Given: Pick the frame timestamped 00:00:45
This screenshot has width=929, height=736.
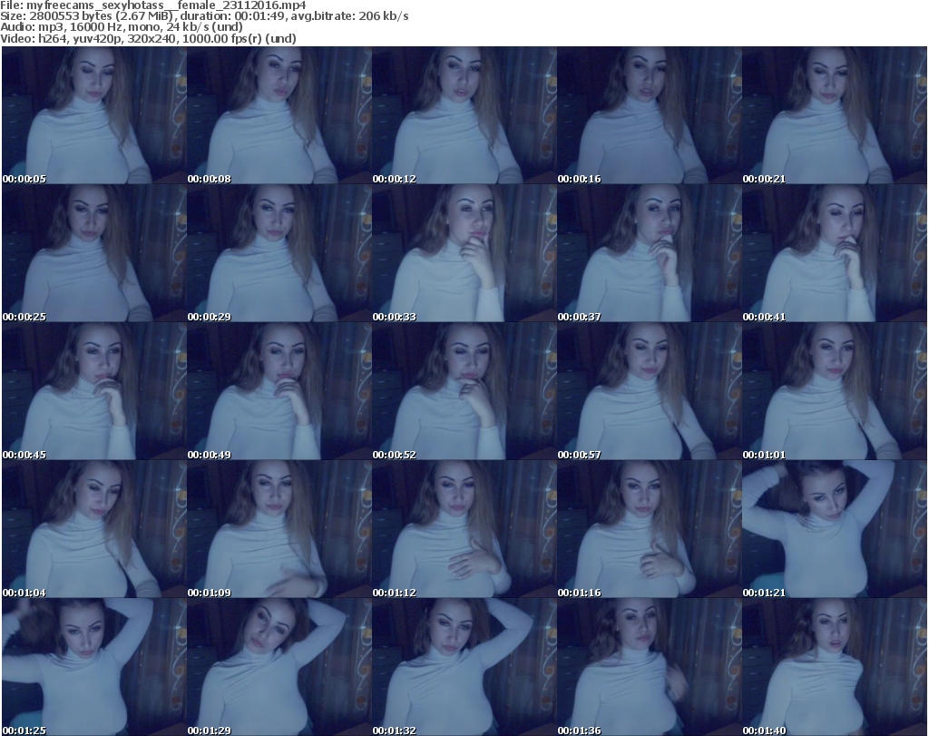Looking at the screenshot, I should (x=94, y=391).
